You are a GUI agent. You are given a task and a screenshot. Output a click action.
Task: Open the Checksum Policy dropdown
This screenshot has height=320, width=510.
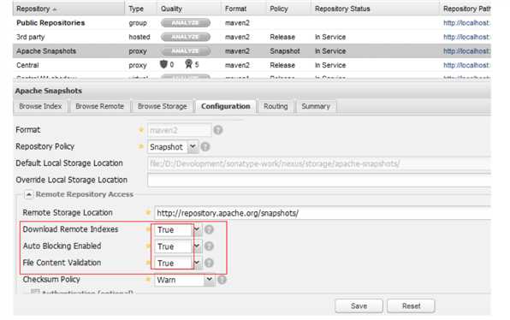tap(210, 279)
